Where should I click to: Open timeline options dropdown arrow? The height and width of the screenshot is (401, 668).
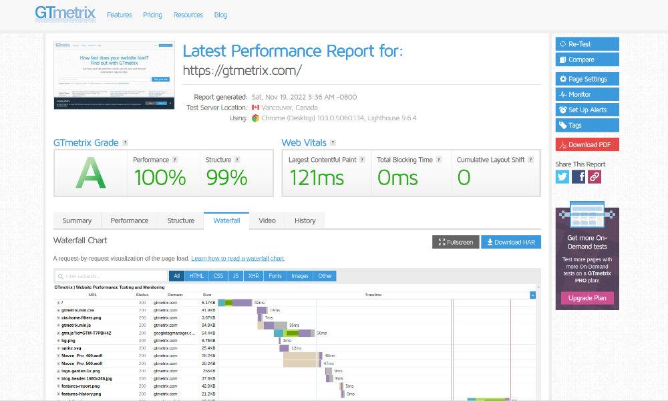(532, 295)
